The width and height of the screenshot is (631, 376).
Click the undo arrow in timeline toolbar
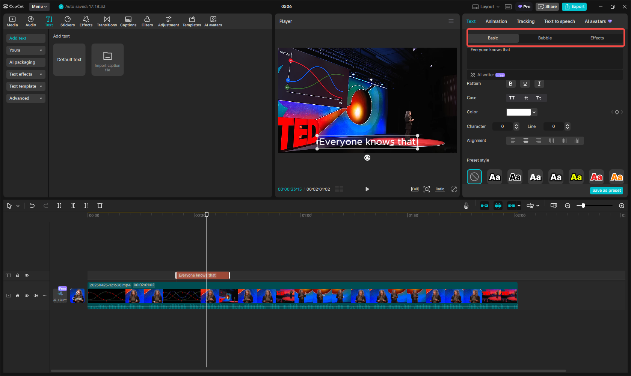[x=32, y=206]
